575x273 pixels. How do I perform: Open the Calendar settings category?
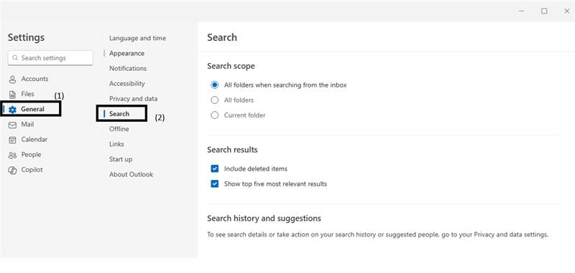pyautogui.click(x=34, y=140)
